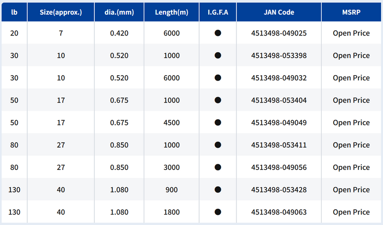383x225 pixels.
Task: Select JAN code 4513498-049049
Action: click(279, 123)
